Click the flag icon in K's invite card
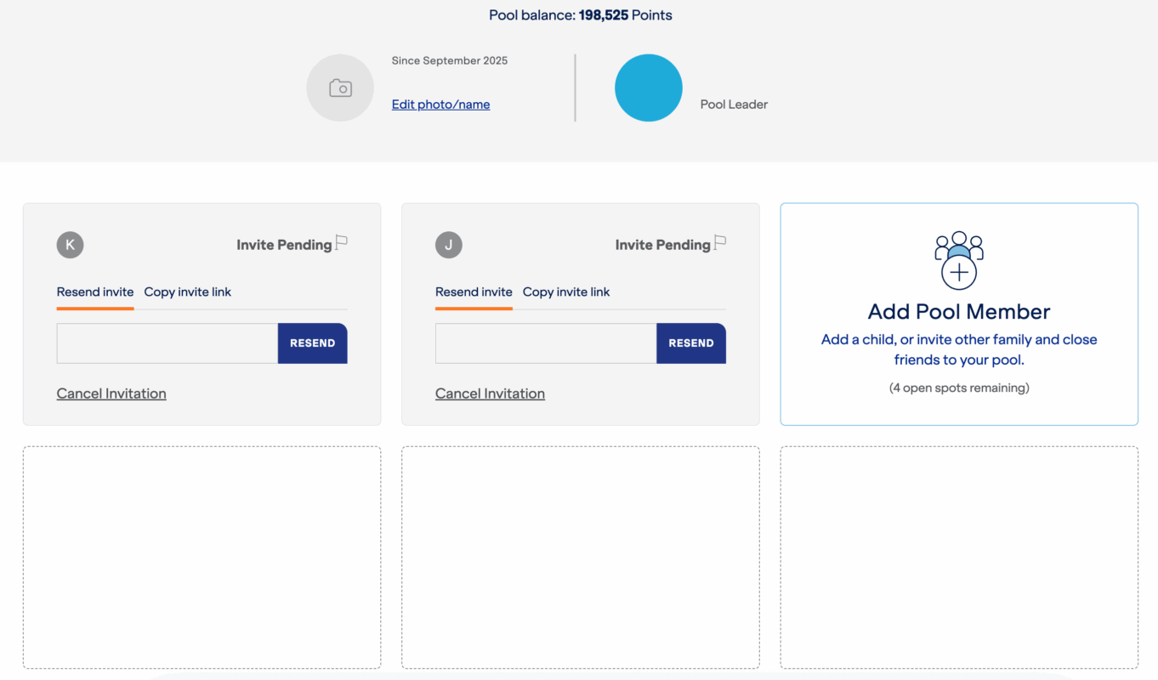The width and height of the screenshot is (1158, 680). pyautogui.click(x=342, y=243)
